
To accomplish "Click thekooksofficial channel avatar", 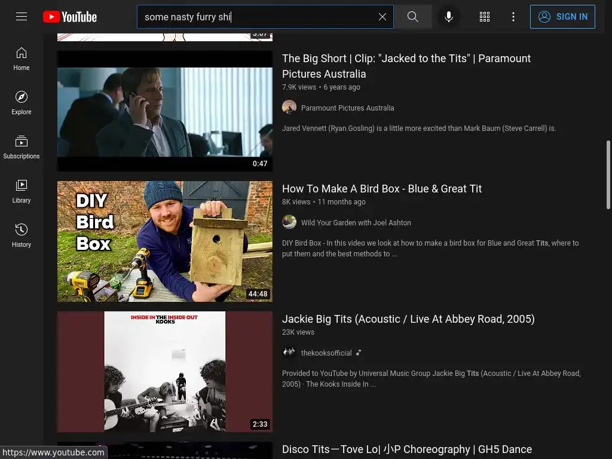I will 289,352.
